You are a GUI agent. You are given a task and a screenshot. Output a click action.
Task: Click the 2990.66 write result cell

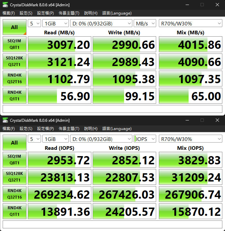(124, 44)
